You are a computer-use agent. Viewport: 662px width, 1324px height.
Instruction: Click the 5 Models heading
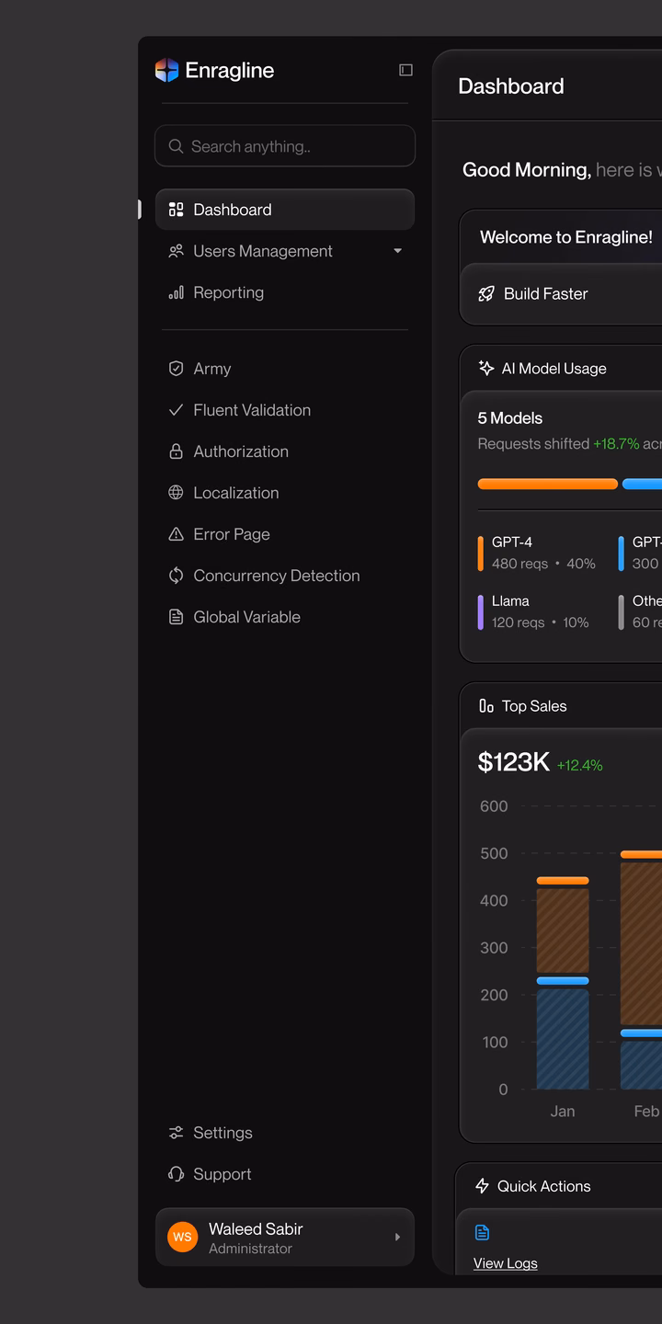click(510, 418)
